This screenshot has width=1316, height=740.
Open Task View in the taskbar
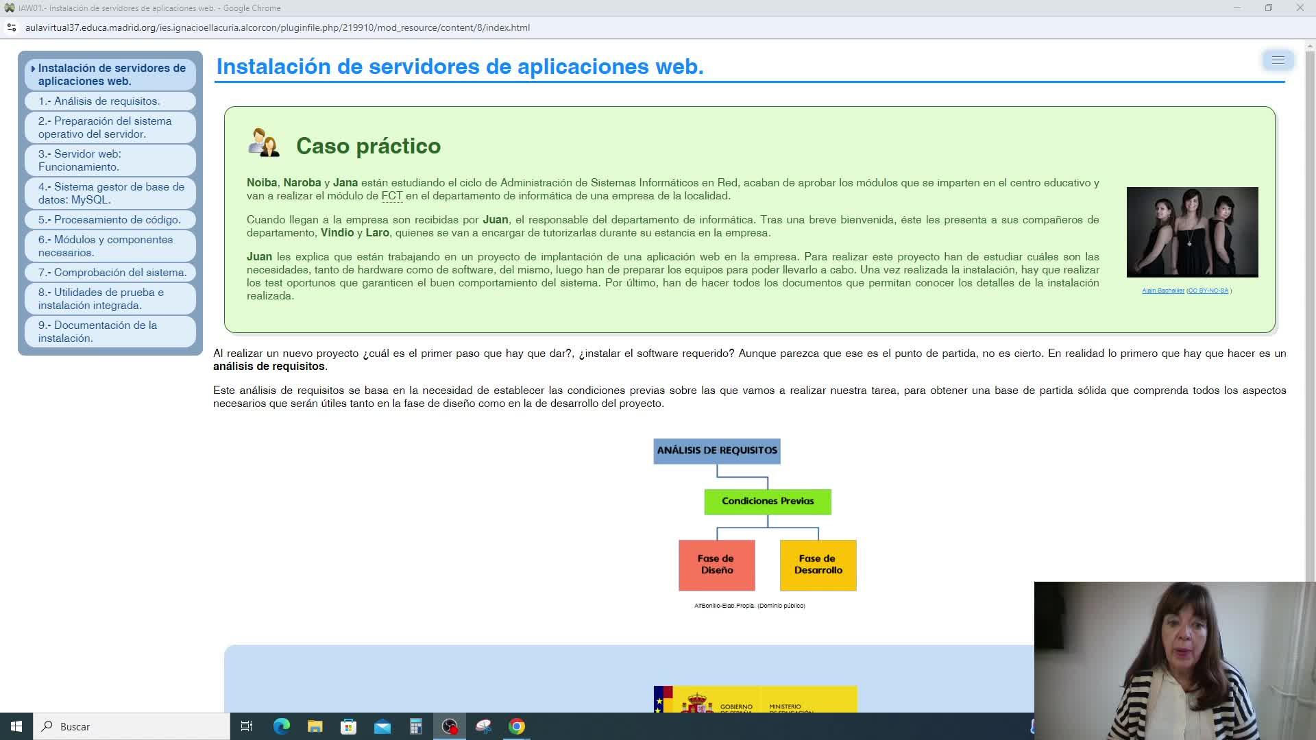(x=247, y=726)
